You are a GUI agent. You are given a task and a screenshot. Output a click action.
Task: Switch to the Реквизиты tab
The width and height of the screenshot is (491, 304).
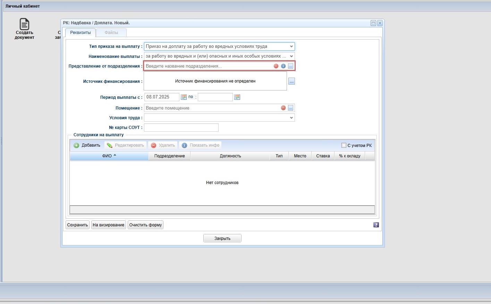click(81, 33)
